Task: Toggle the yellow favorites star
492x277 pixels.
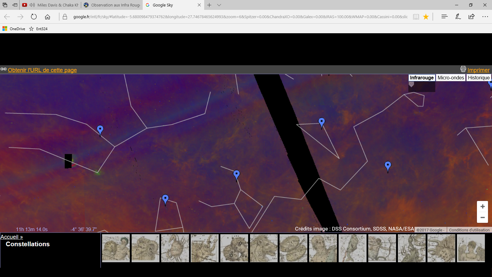Action: (426, 17)
